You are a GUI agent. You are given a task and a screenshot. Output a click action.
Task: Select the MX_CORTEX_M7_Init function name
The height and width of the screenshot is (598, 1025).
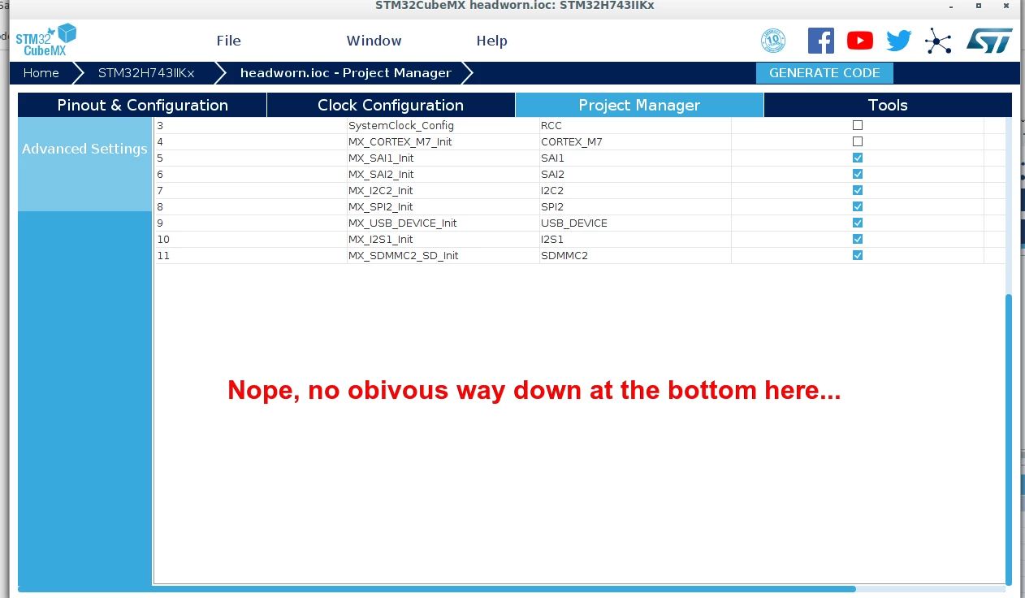pos(400,142)
